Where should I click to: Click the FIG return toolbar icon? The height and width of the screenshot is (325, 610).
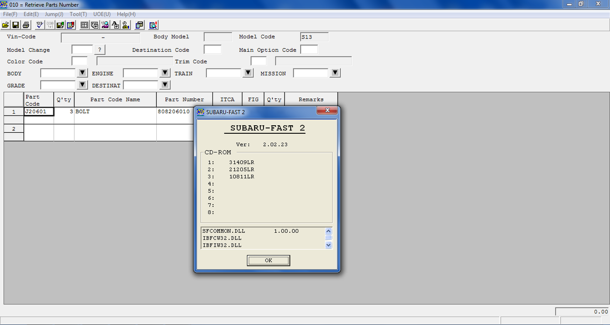[94, 25]
